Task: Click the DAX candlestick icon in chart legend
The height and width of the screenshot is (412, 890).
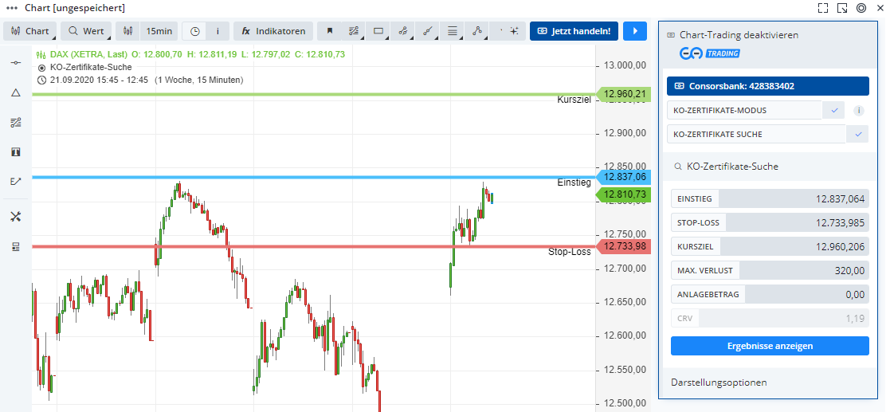Action: click(x=41, y=55)
